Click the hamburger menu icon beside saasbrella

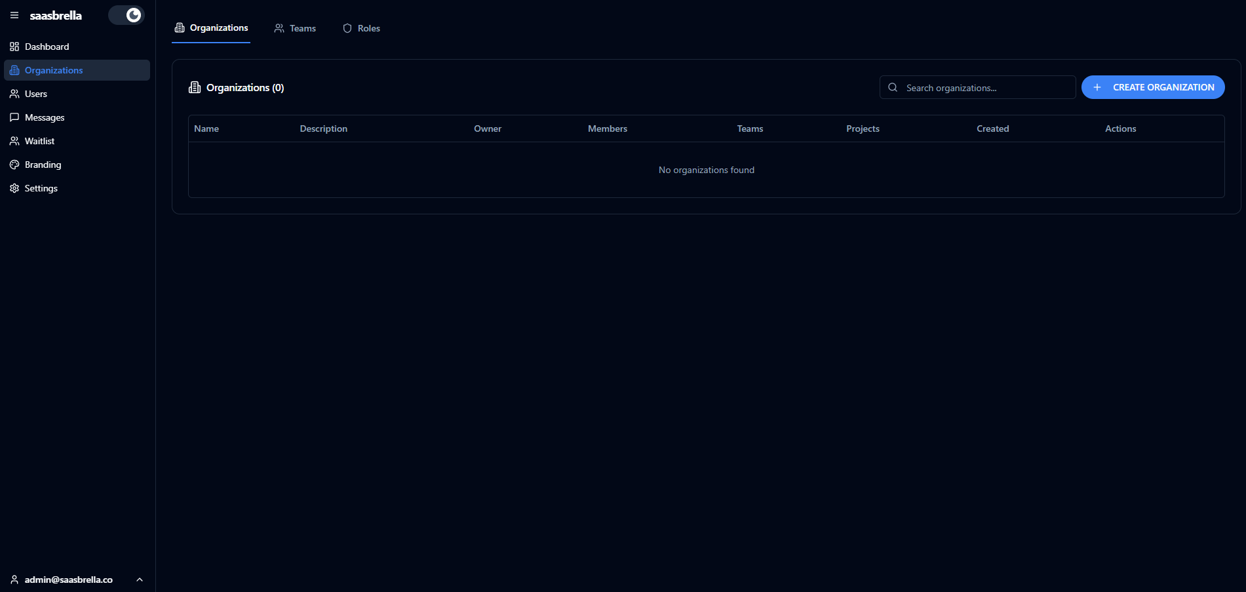click(x=14, y=15)
